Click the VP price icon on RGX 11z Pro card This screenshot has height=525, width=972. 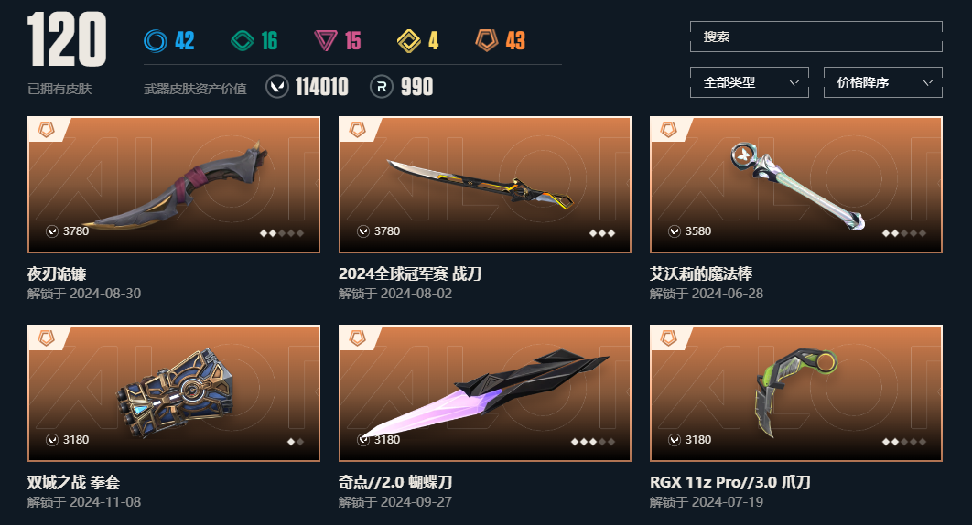pyautogui.click(x=675, y=439)
